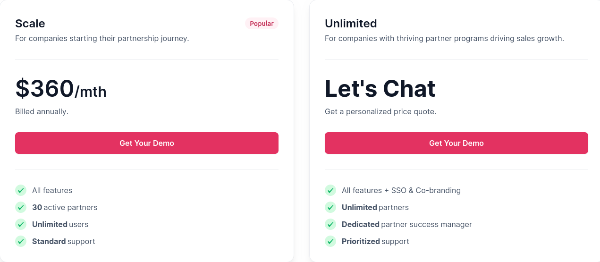Select the checkmark next to Unlimited partners

coord(330,207)
